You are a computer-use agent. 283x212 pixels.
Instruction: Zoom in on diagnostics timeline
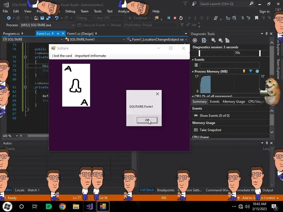pyautogui.click(x=213, y=40)
